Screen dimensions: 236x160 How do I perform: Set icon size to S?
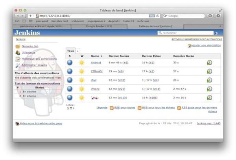[68, 108]
